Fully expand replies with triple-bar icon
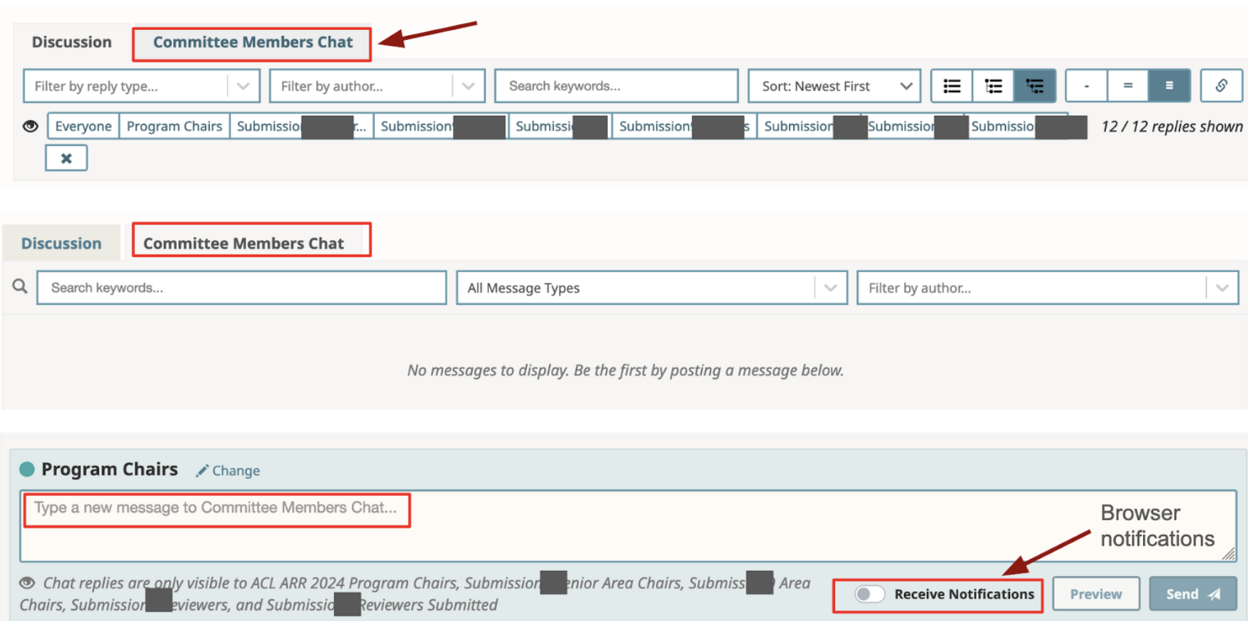 pos(1169,86)
